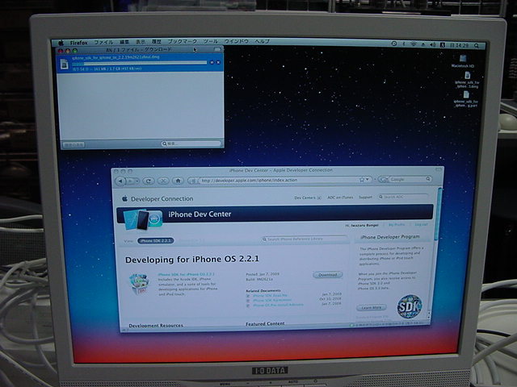Click the Learn More button
The image size is (517, 387).
[x=372, y=308]
